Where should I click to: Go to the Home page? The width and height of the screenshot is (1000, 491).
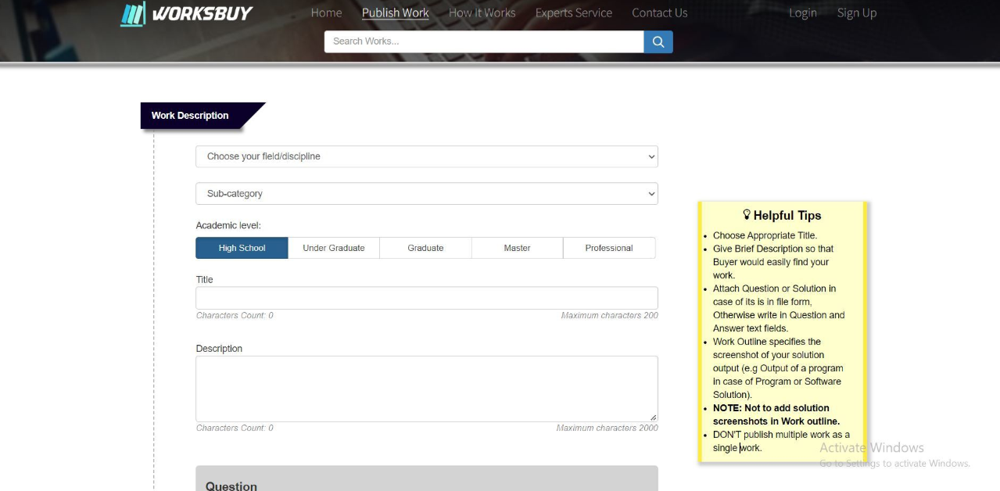click(326, 13)
